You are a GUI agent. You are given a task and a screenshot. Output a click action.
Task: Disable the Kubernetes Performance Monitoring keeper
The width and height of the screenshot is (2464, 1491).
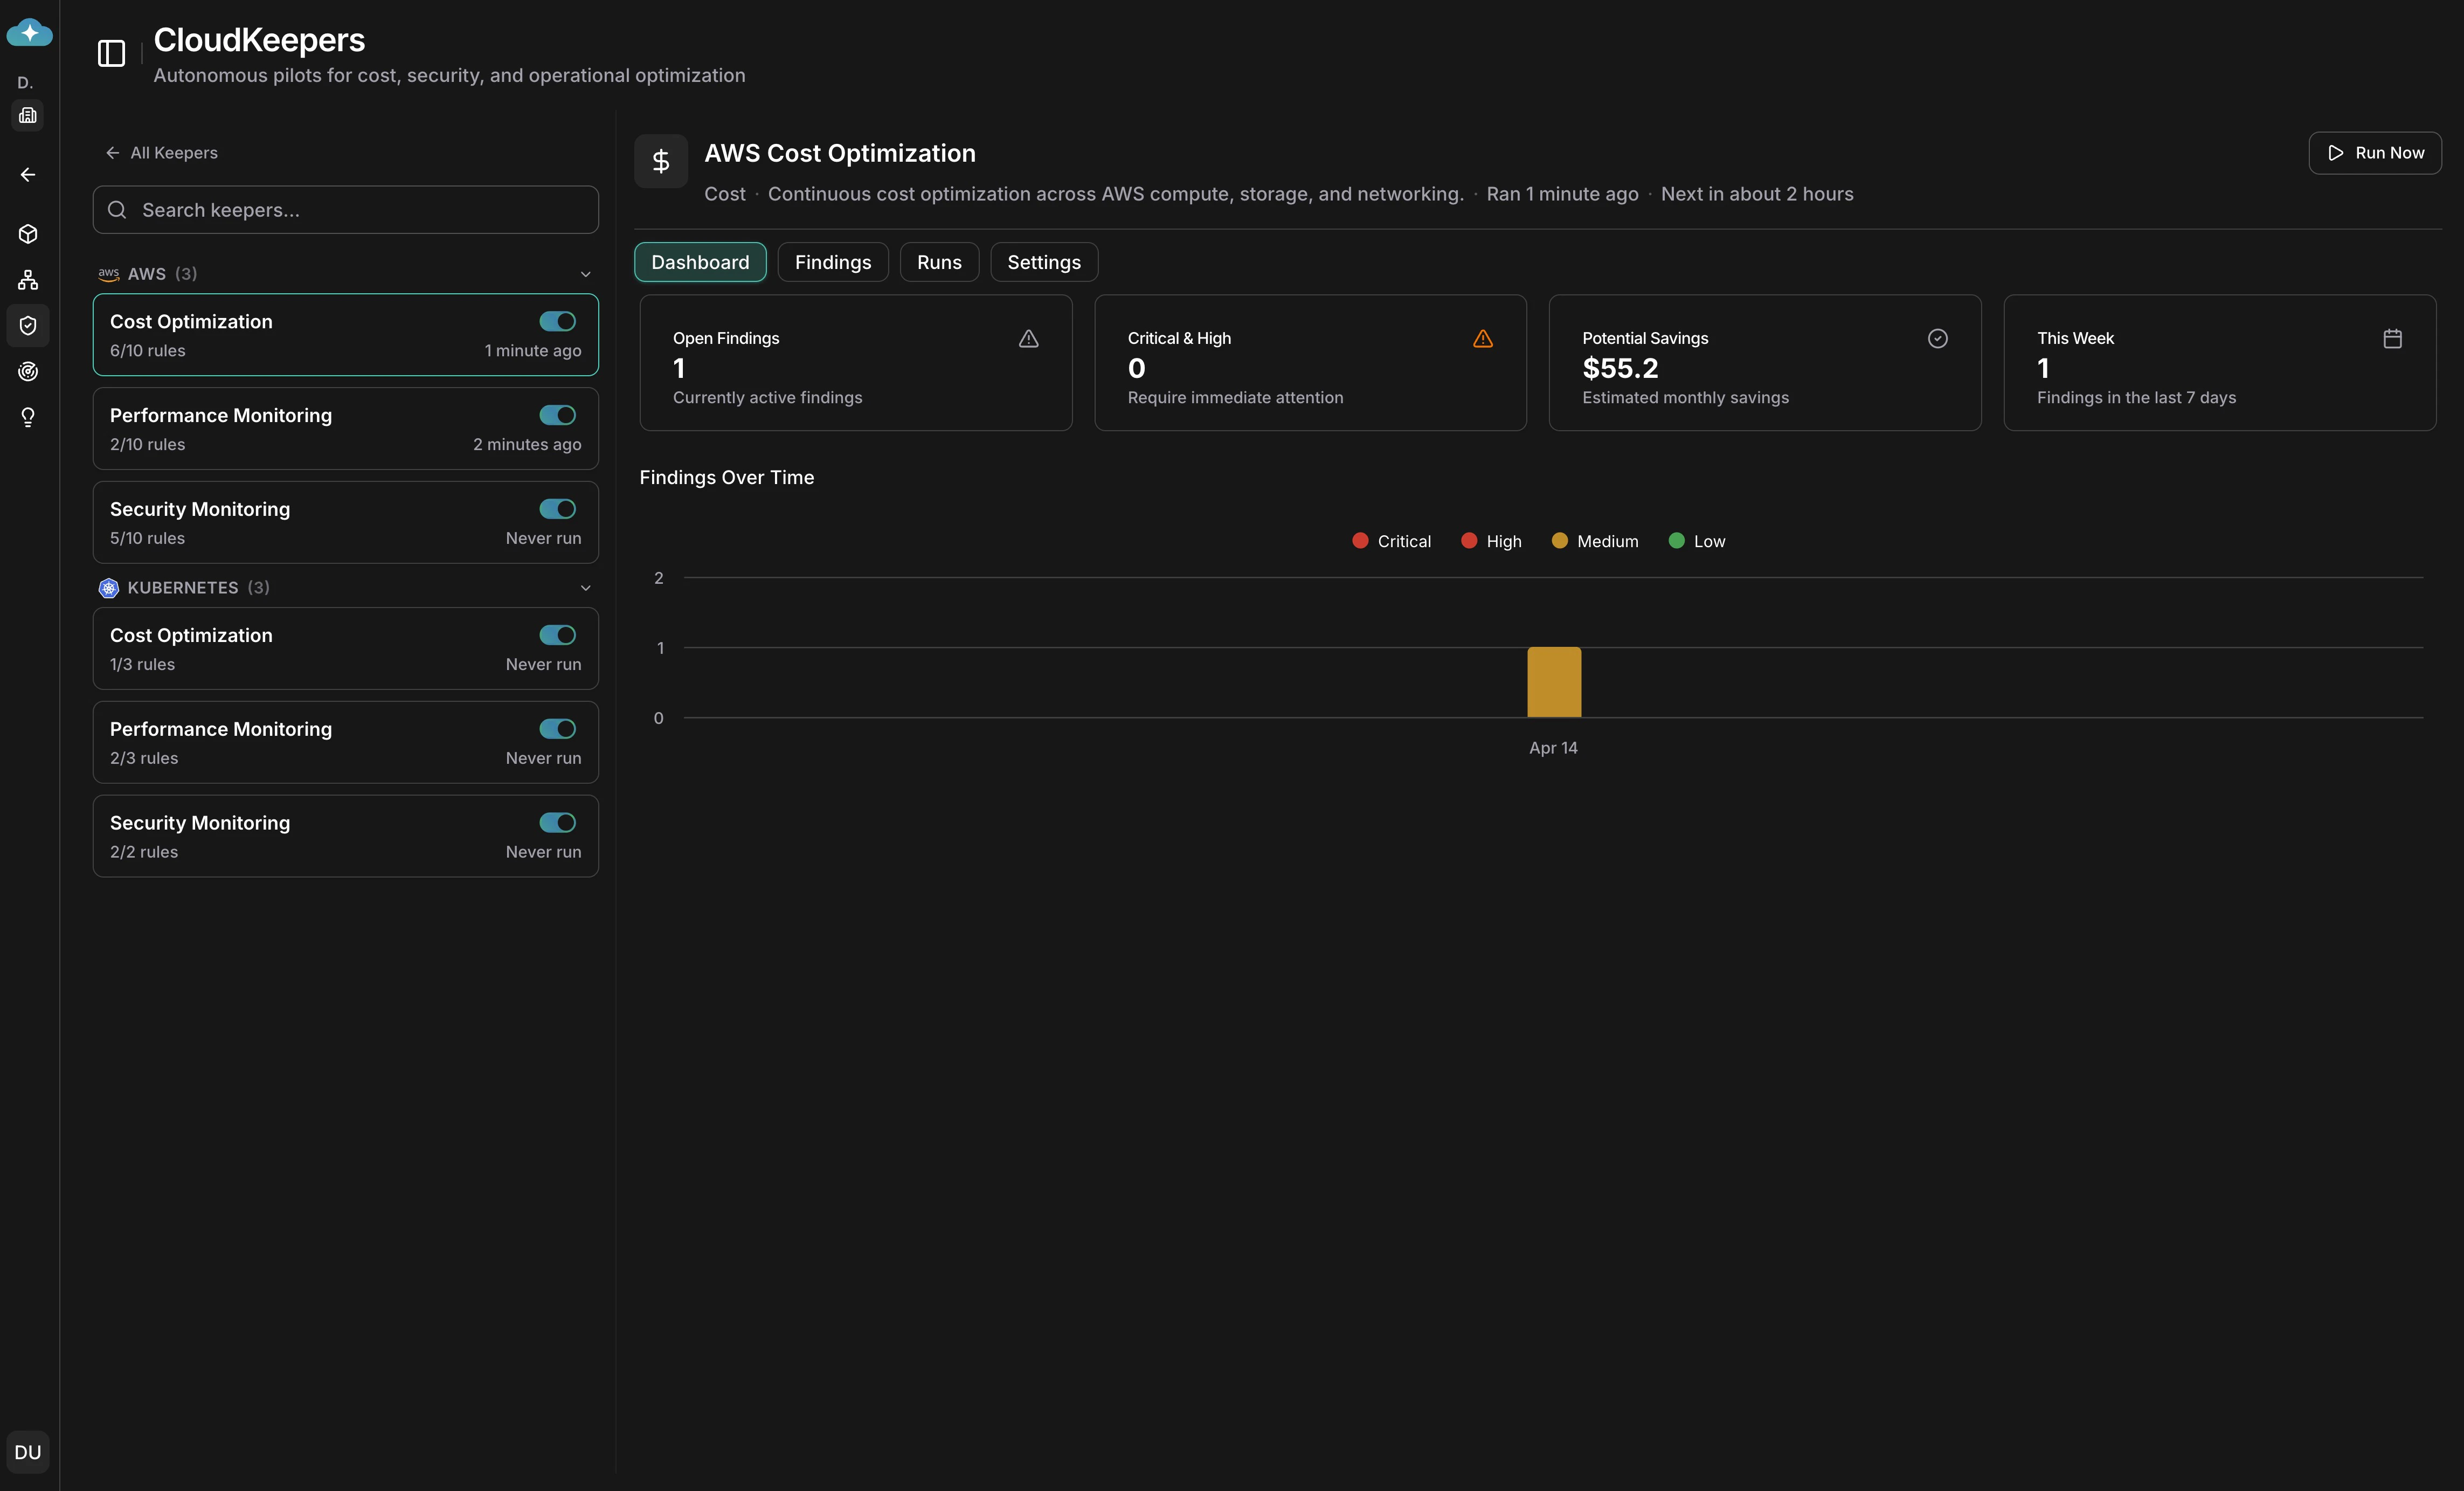pos(556,729)
